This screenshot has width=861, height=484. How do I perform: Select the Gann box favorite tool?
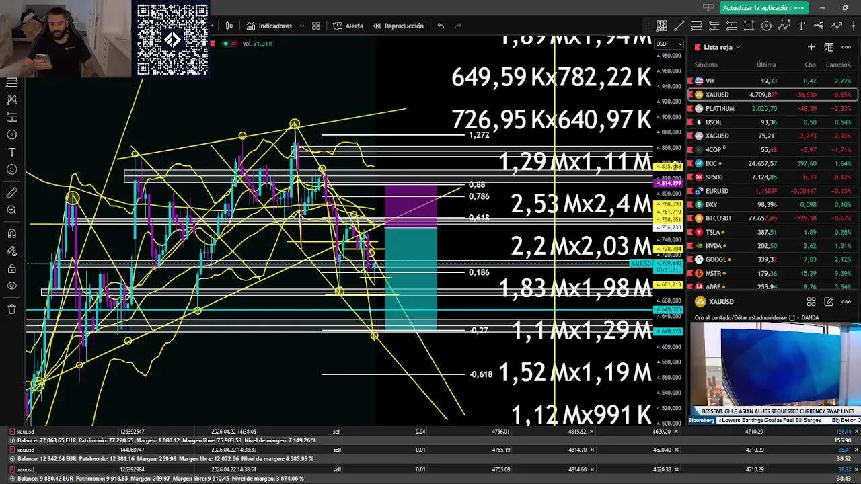pyautogui.click(x=662, y=26)
